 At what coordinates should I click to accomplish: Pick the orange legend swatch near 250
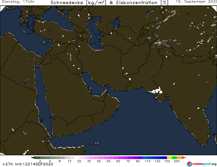coord(179,158)
